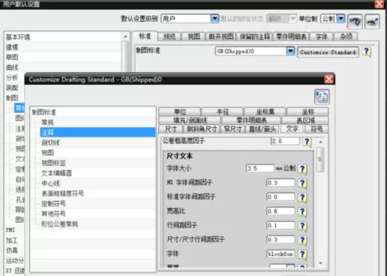
Task: Open the 杂项 tab
Action: [346, 37]
